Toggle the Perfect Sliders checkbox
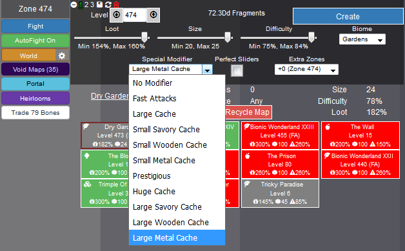The height and width of the screenshot is (251, 405). coord(237,70)
